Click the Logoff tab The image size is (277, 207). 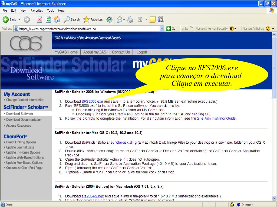[x=142, y=52]
